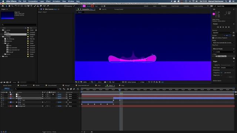237x133 pixels.
Task: Open the Preview Shortcut dropdown
Action: [222, 33]
